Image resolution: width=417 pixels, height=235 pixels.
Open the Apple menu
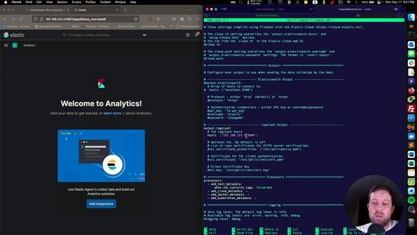coord(6,2)
